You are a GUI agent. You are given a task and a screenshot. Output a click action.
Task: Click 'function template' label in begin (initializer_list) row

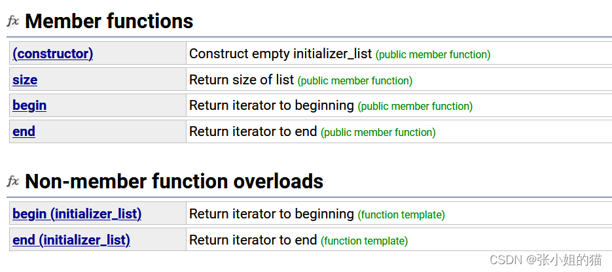point(401,214)
